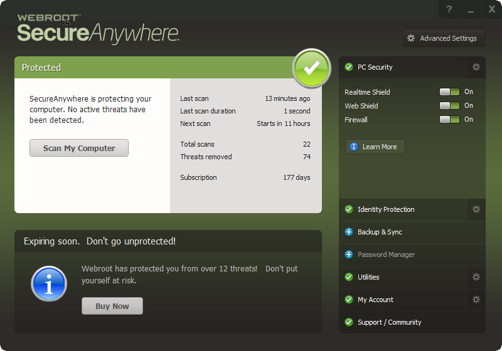Click the 'Starts in 11 hours' text
This screenshot has width=502, height=351.
point(284,123)
